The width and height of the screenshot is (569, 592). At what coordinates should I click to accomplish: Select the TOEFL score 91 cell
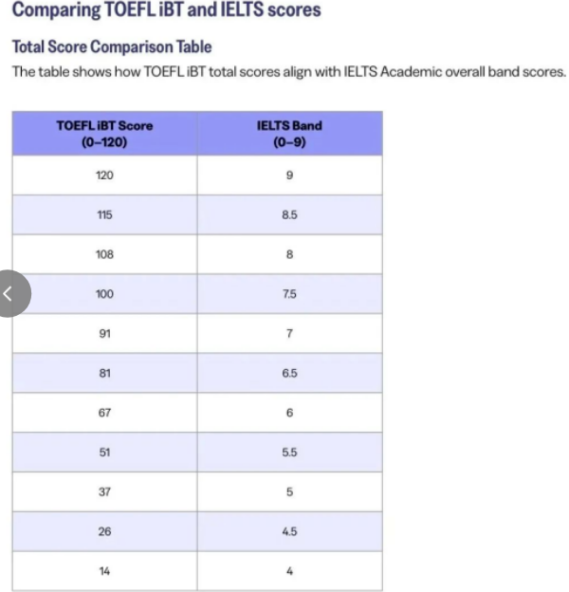[104, 334]
